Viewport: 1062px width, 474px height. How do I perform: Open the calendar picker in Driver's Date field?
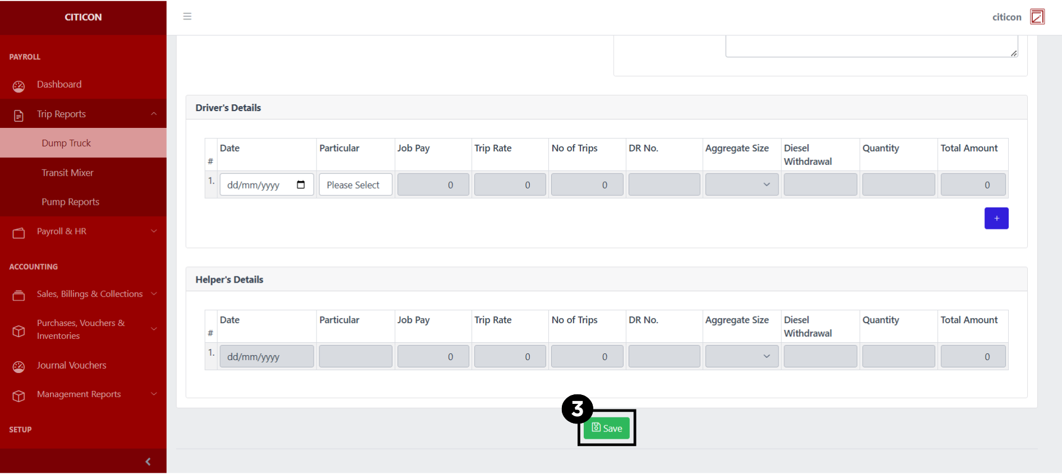coord(301,185)
